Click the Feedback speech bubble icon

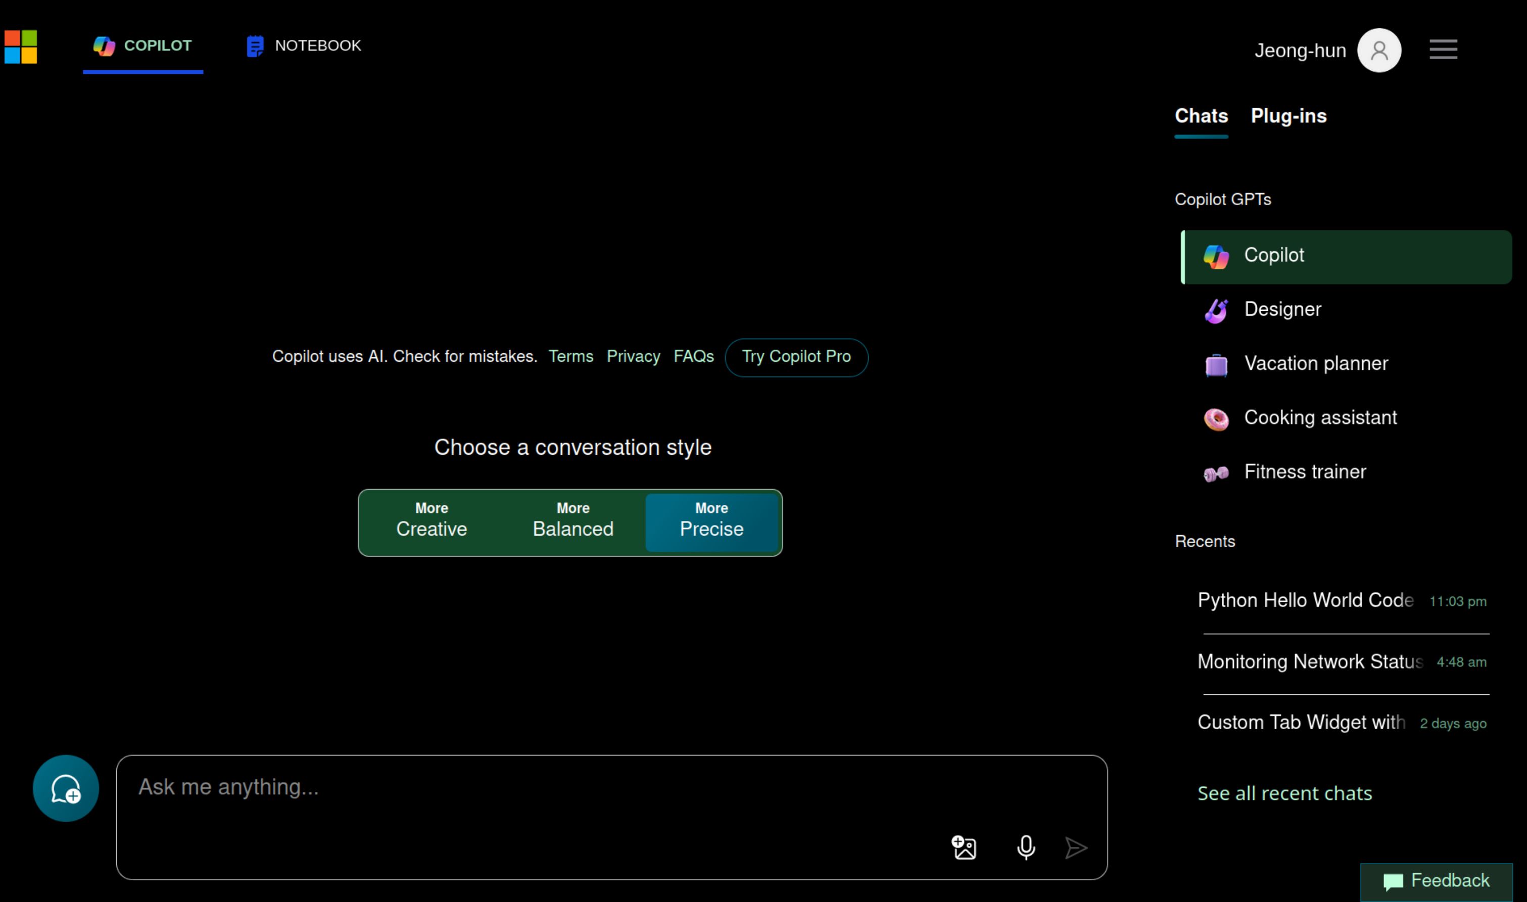click(x=1393, y=881)
